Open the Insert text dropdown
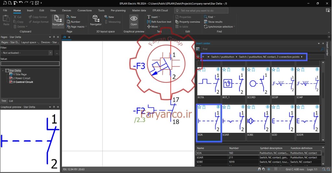Viewport: 332px width, 173px height. [153, 17]
